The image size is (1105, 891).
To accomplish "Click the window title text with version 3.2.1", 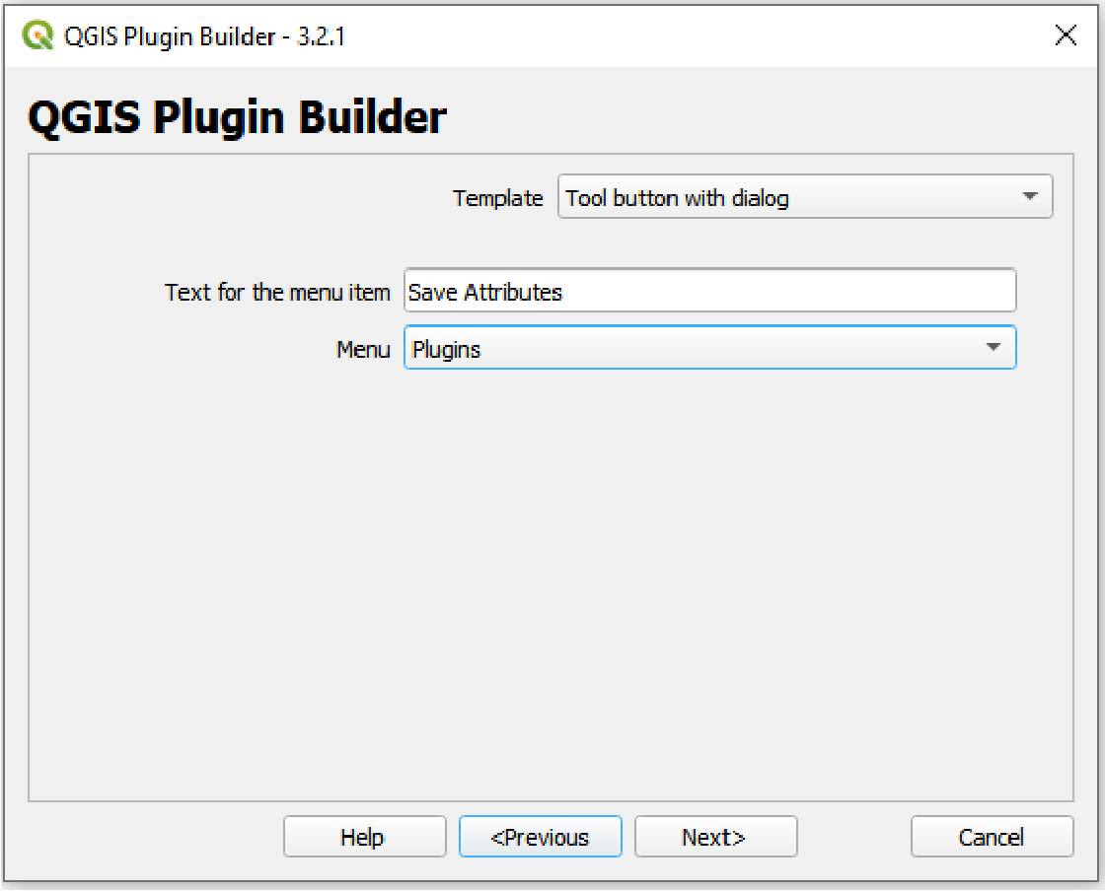I will pos(204,36).
